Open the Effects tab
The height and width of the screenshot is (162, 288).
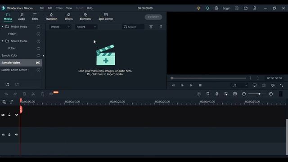click(x=68, y=17)
